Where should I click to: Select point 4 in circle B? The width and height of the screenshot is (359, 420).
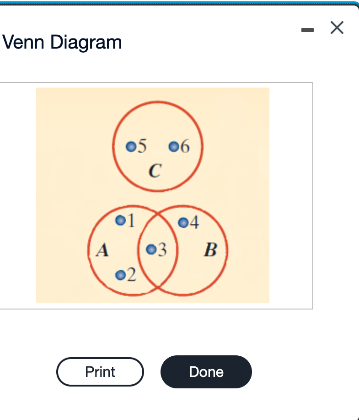pyautogui.click(x=183, y=223)
